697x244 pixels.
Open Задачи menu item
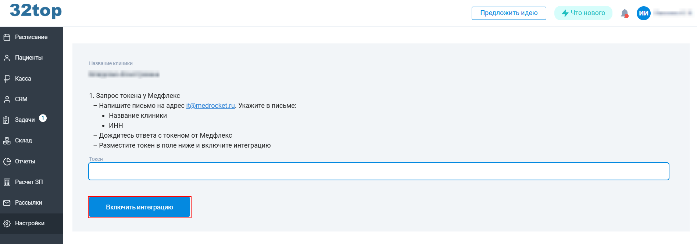tap(31, 120)
